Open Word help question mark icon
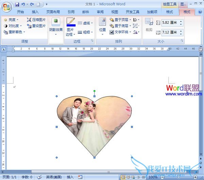The image size is (204, 180). pyautogui.click(x=200, y=12)
